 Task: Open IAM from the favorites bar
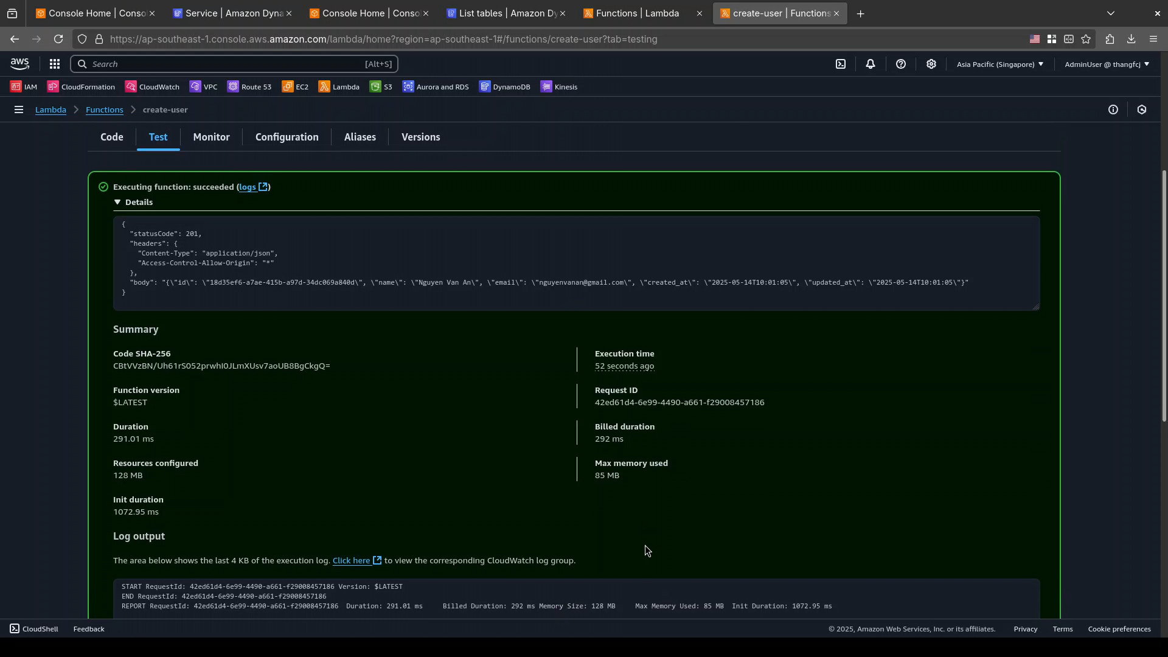[x=24, y=87]
